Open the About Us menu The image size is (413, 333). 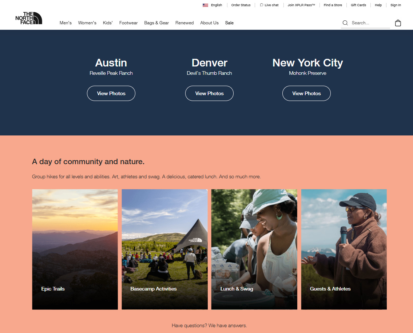(209, 23)
